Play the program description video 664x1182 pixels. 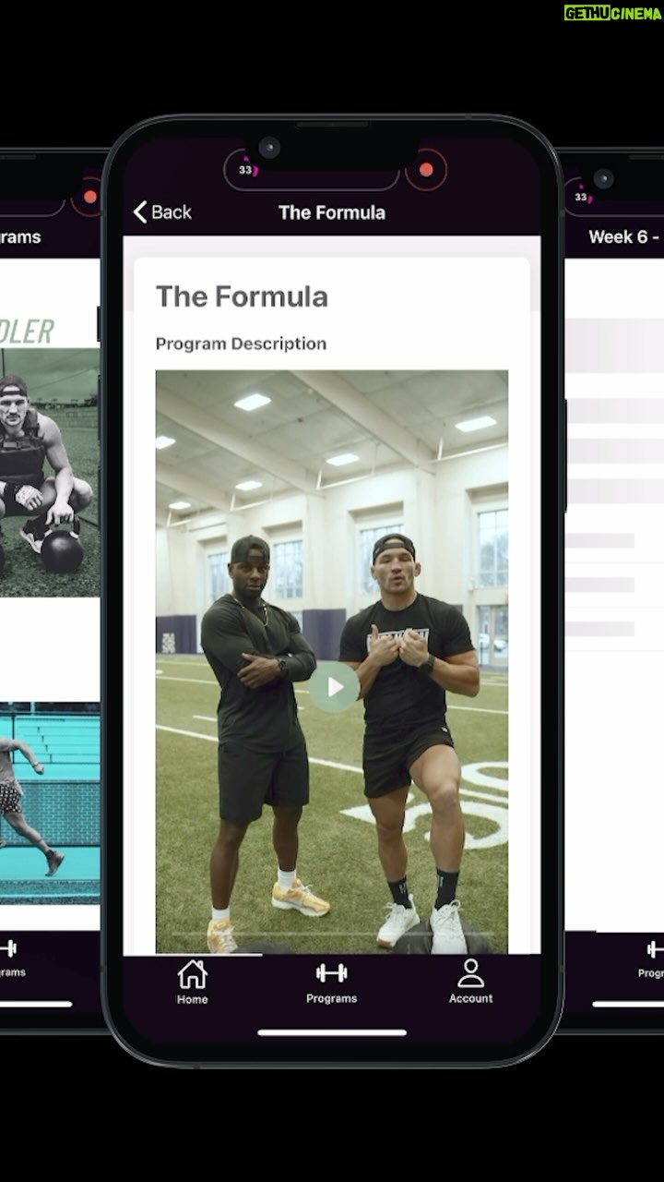[334, 687]
